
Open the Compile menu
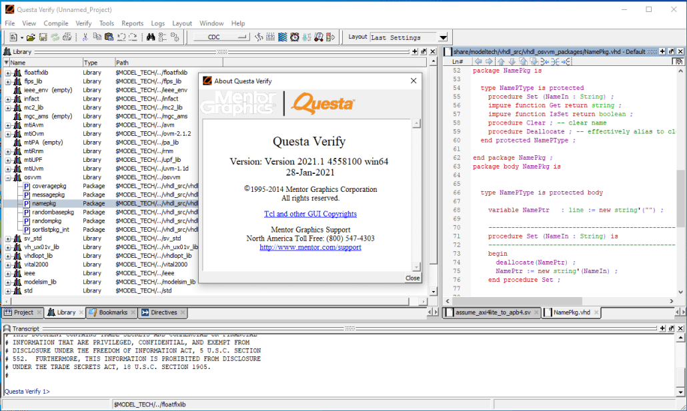55,23
